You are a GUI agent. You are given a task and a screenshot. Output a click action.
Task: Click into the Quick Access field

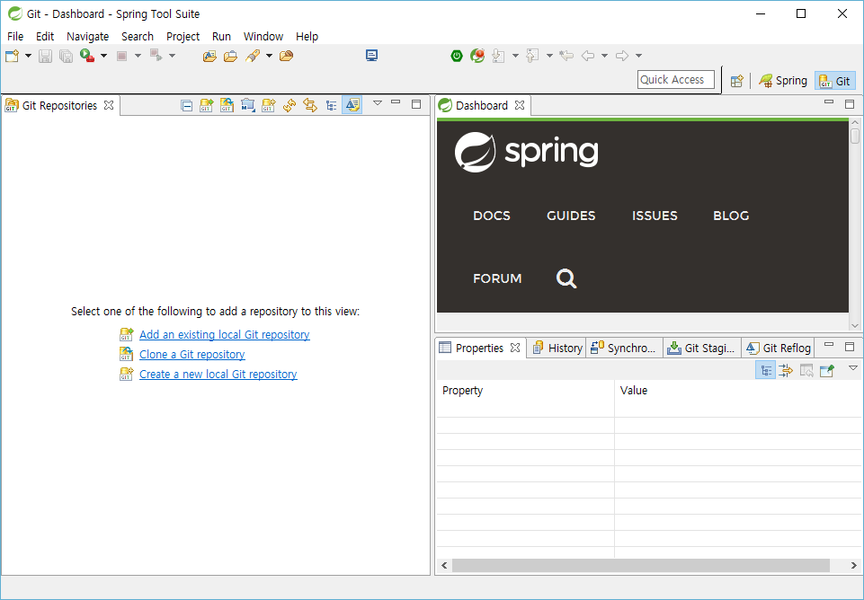click(x=676, y=80)
